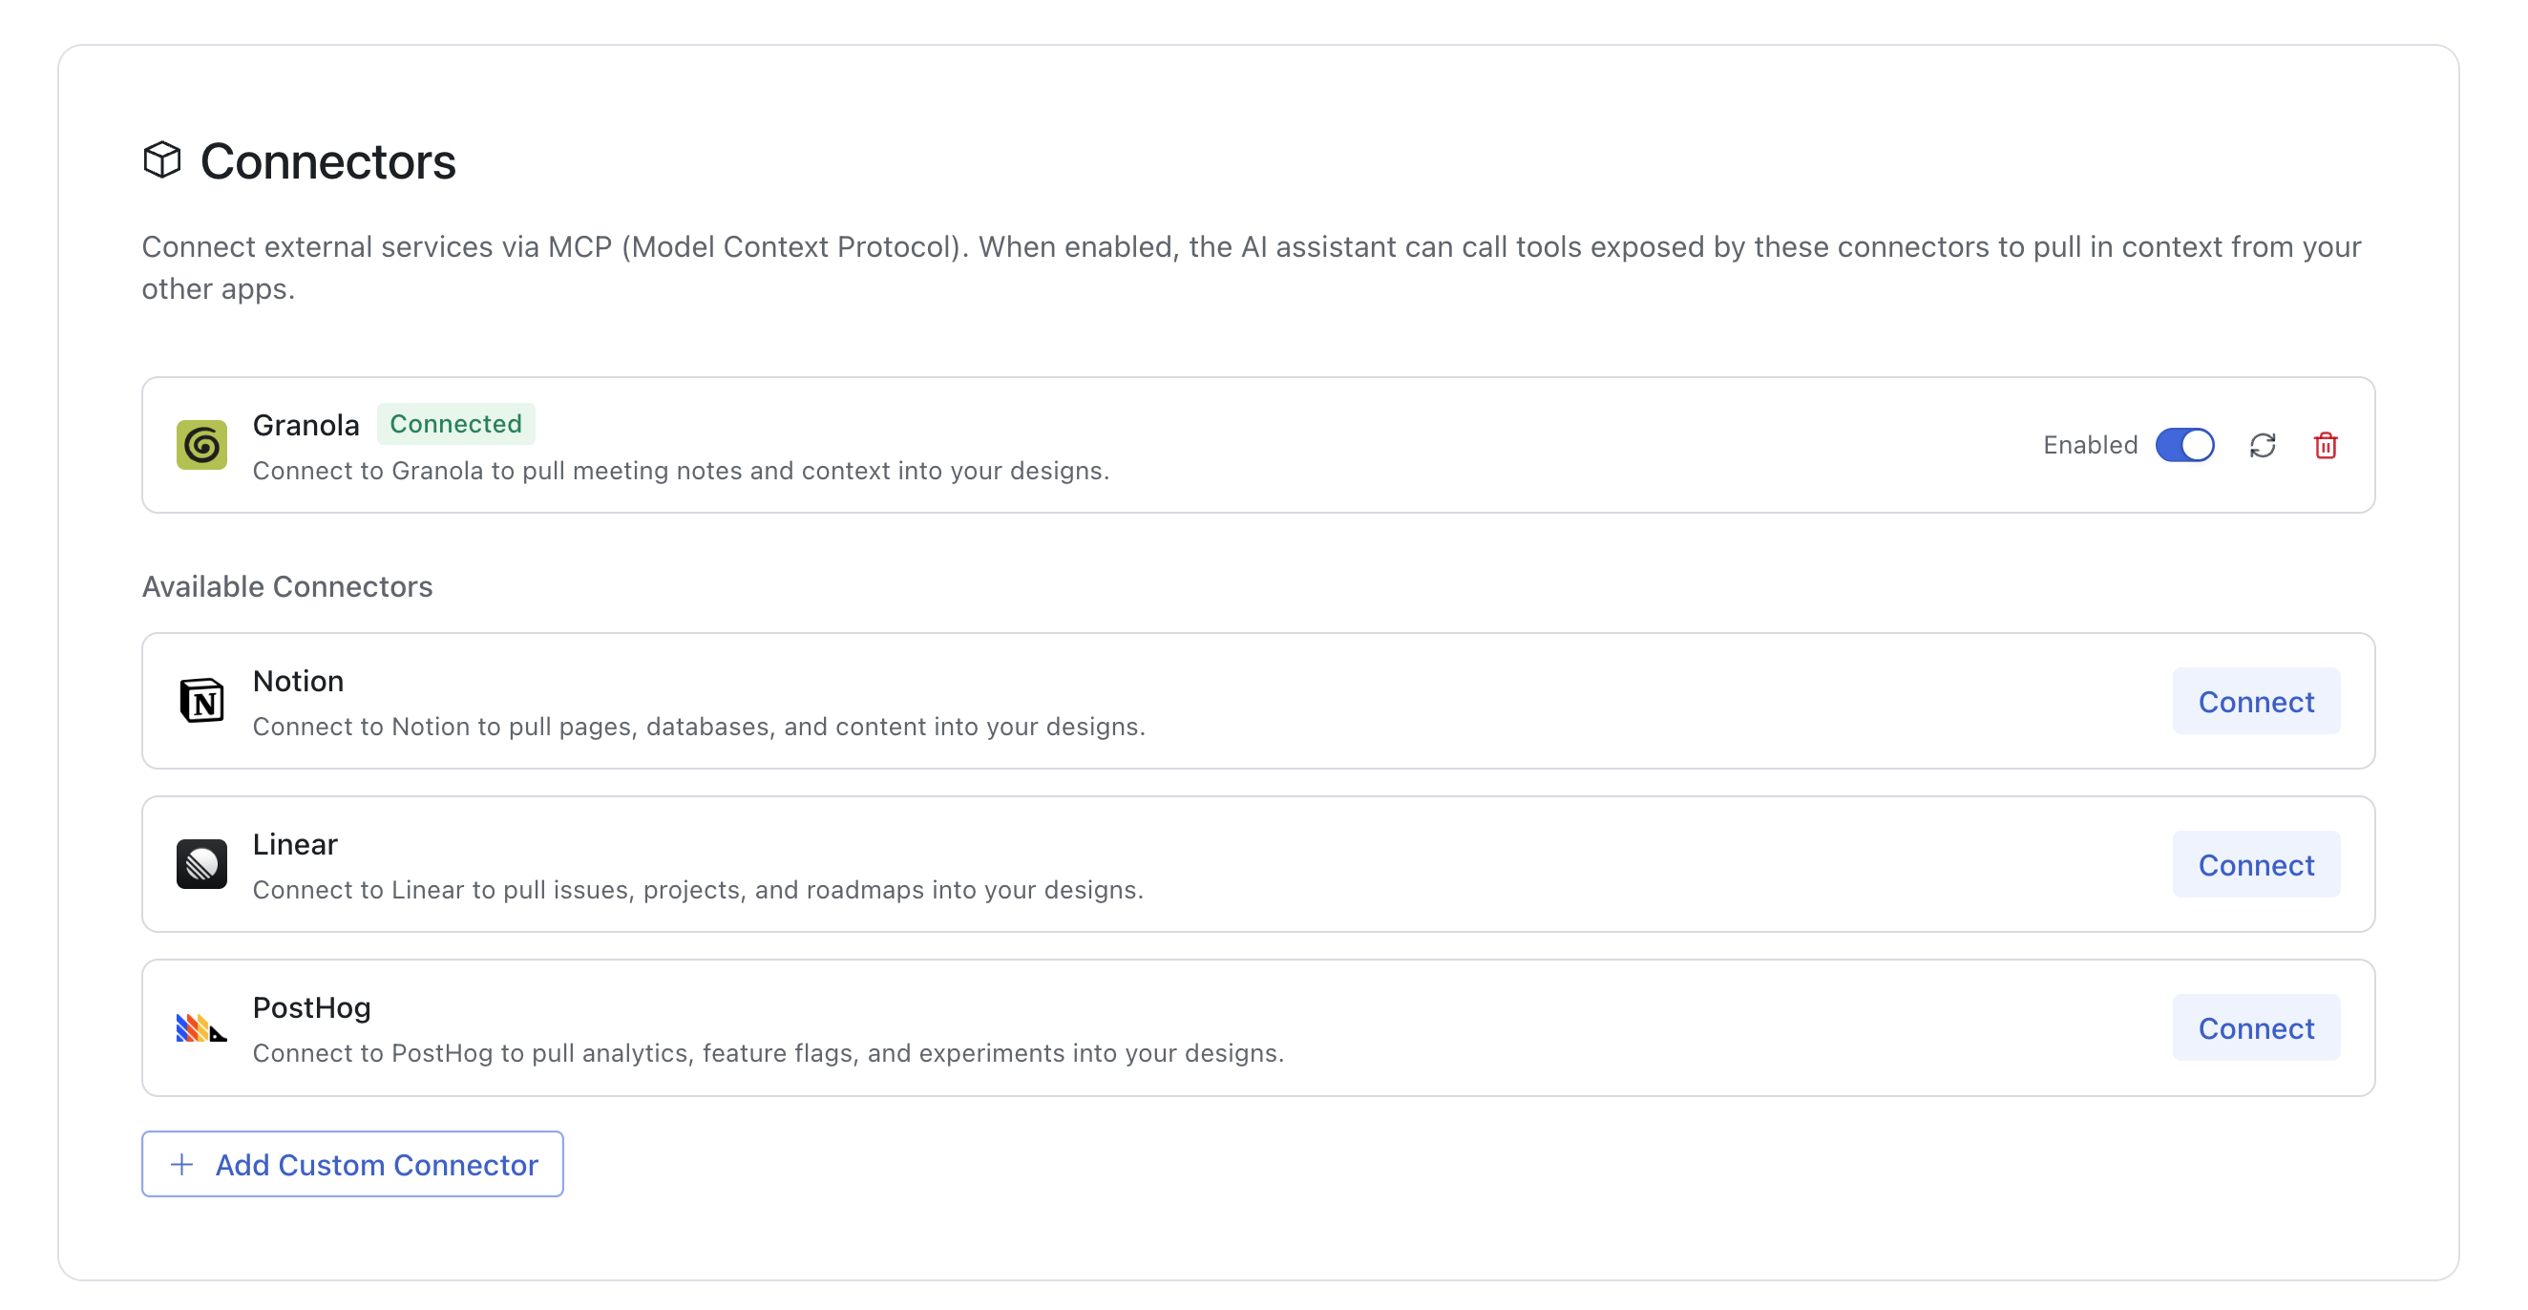Click the Add Custom Connector text
The image size is (2528, 1310).
(x=377, y=1165)
